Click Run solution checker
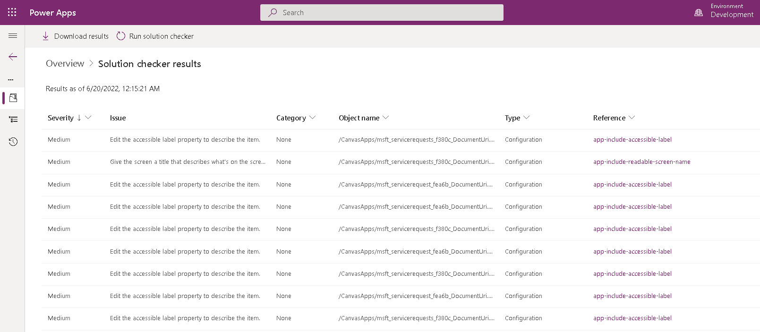The image size is (760, 332). click(x=155, y=36)
